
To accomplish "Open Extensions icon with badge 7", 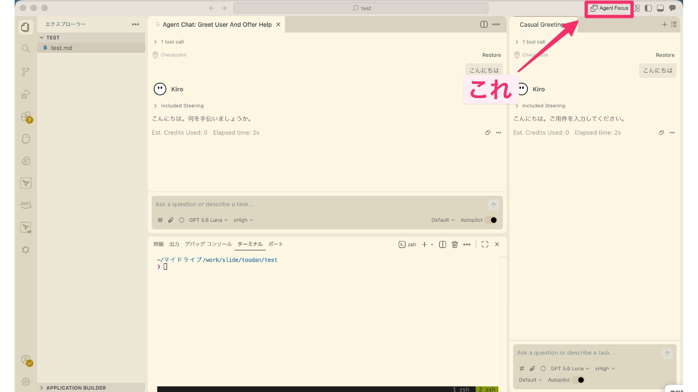I will tap(26, 117).
